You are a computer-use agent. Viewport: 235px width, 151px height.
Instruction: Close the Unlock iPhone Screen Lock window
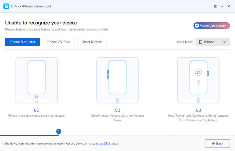229,6
